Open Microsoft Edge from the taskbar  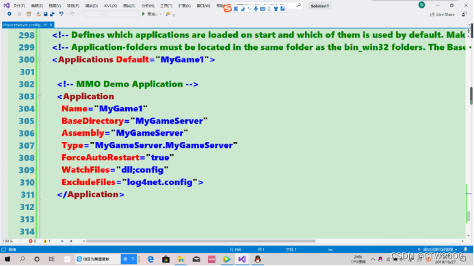tap(150, 259)
